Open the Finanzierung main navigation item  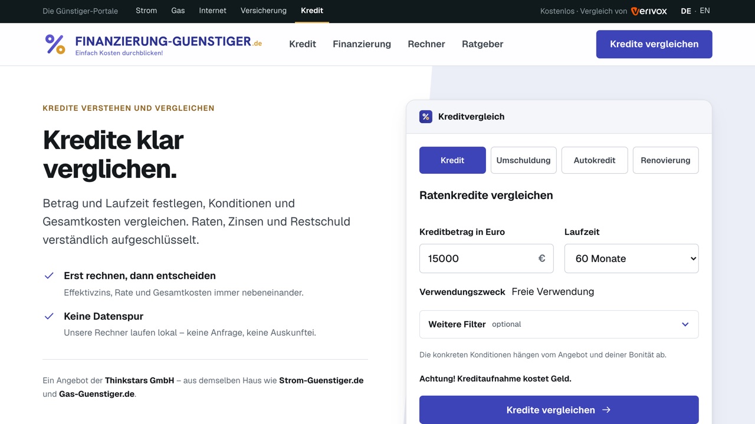362,44
